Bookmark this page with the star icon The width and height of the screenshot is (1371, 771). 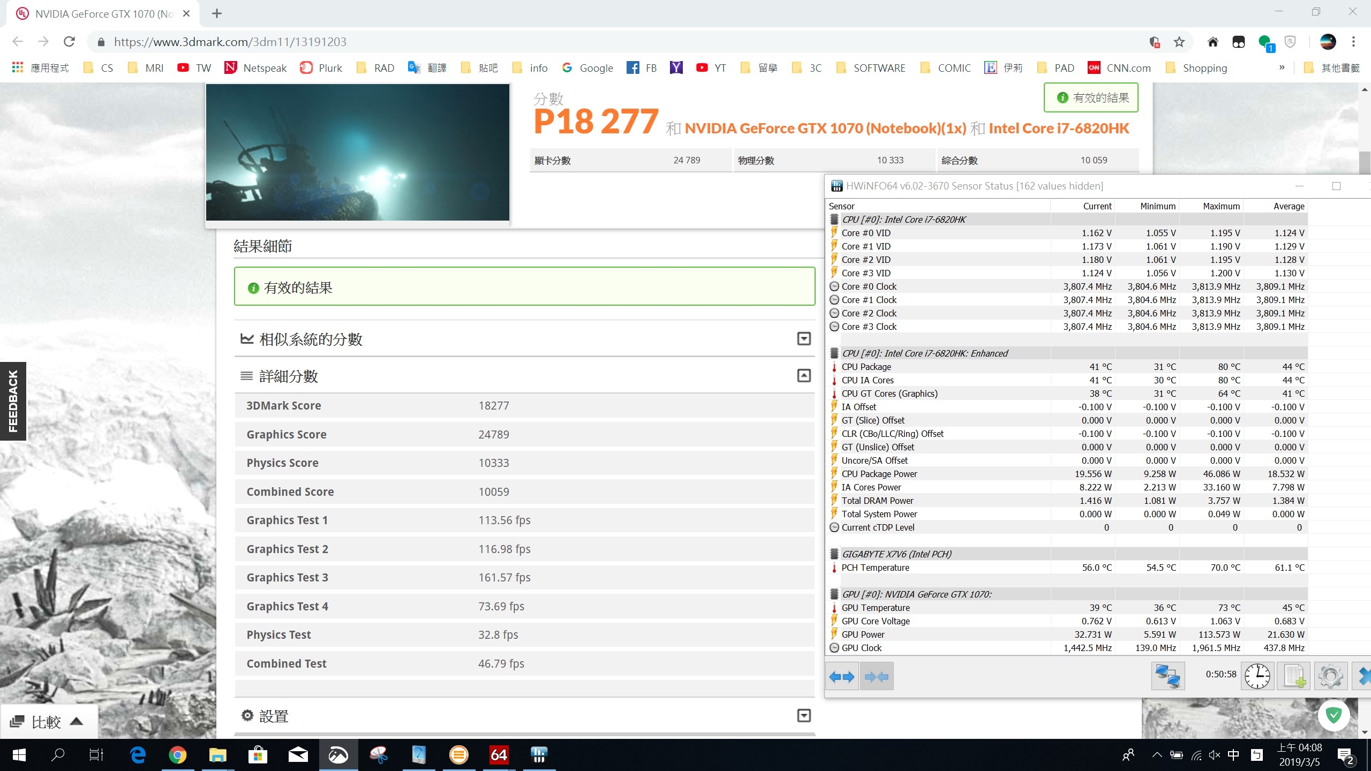point(1179,42)
